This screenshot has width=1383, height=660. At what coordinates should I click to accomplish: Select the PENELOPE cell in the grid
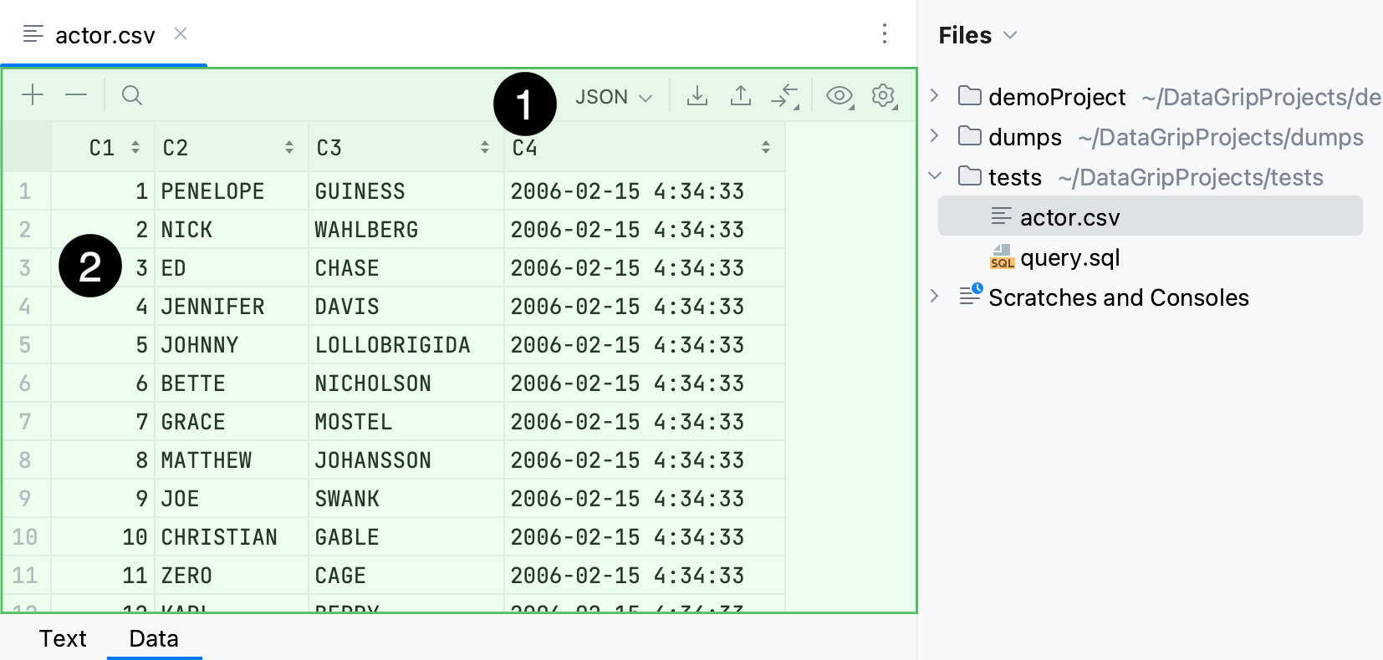pyautogui.click(x=212, y=191)
